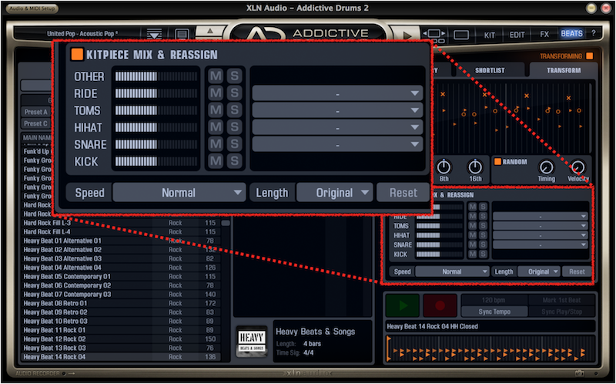
Task: Open Length Original dropdown in the enlarged inset
Action: (335, 193)
